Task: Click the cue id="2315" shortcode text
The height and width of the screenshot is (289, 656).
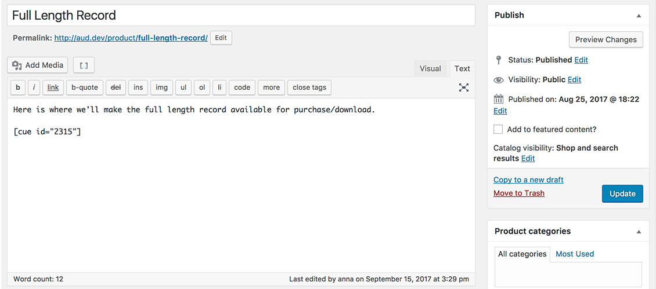Action: click(47, 132)
